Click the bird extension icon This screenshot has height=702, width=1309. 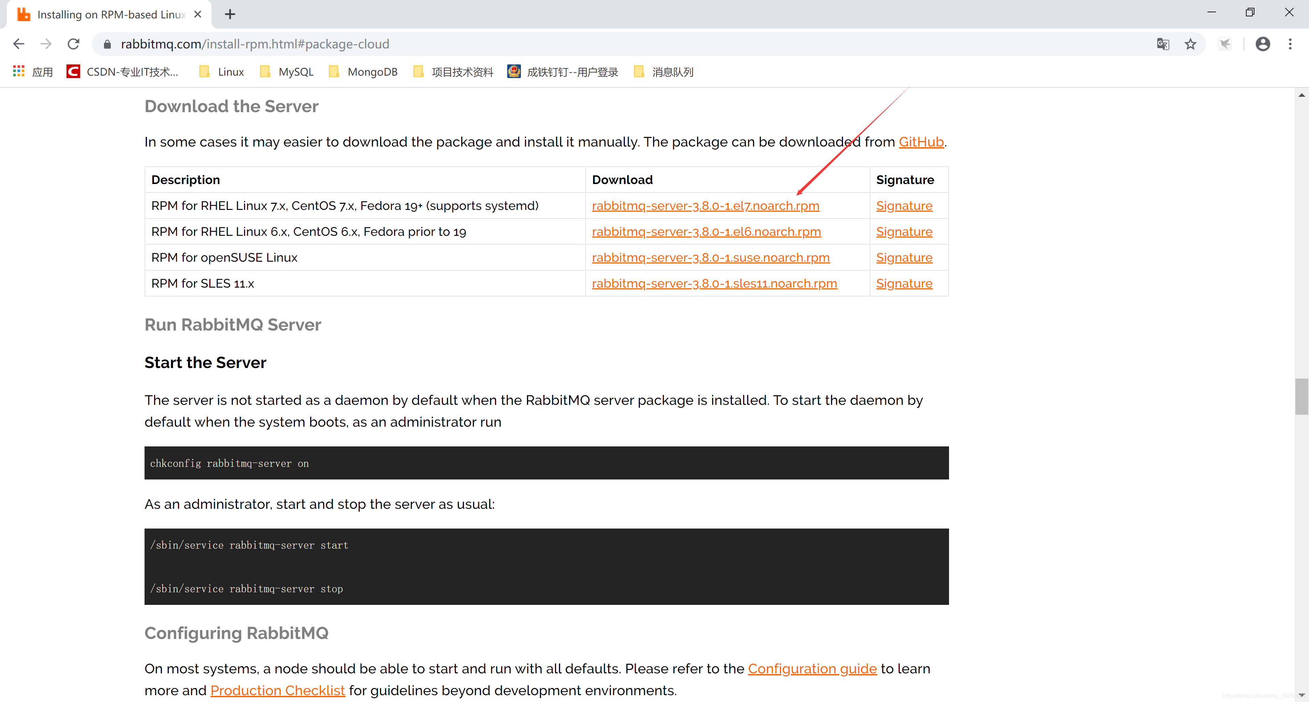coord(1225,44)
